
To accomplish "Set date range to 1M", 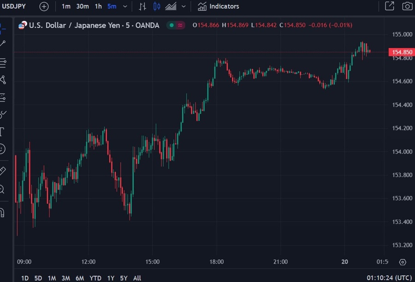I will (52, 278).
